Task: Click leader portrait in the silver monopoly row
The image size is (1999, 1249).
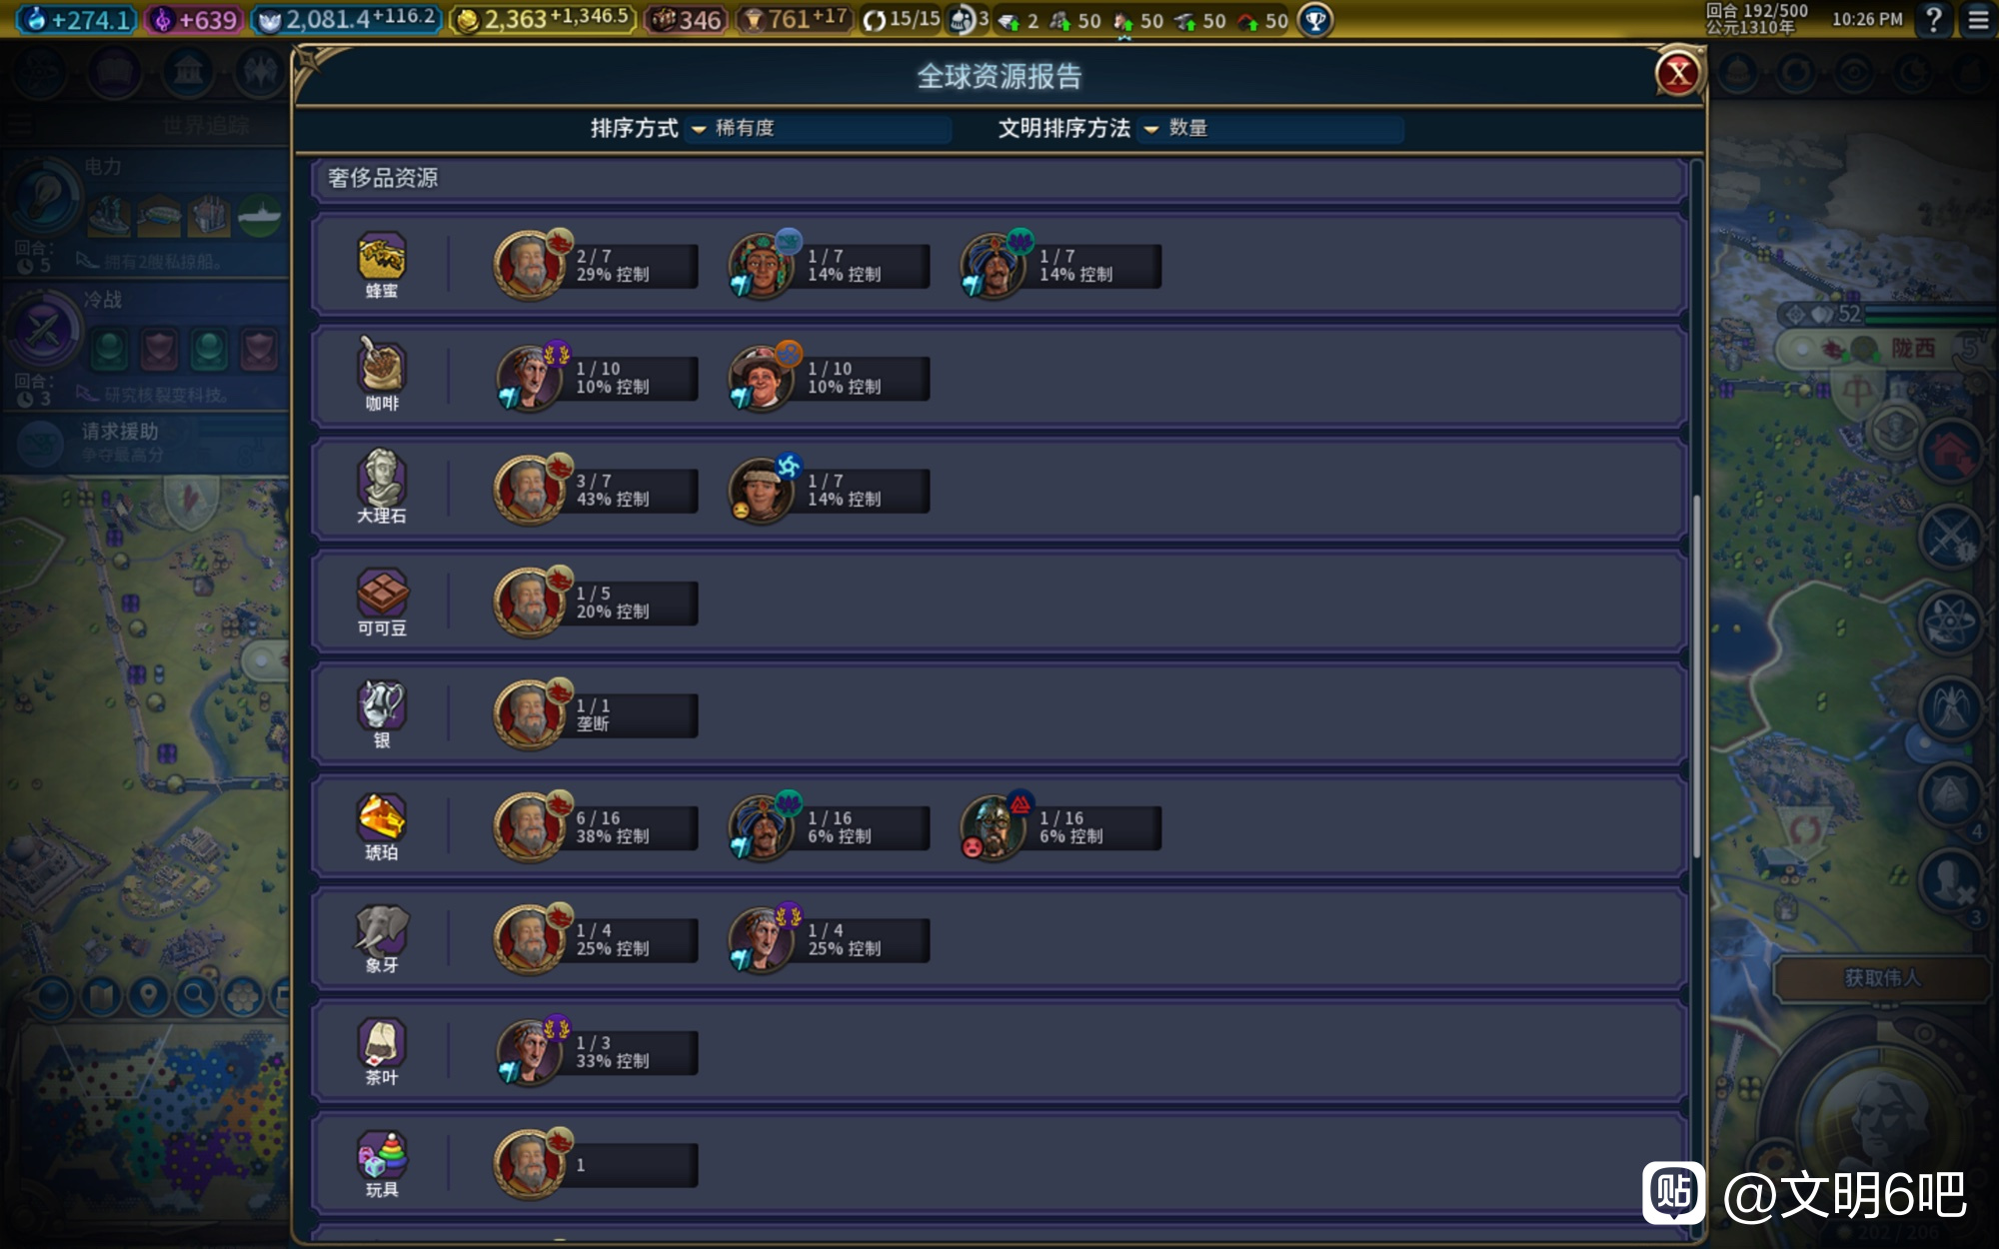Action: click(529, 714)
